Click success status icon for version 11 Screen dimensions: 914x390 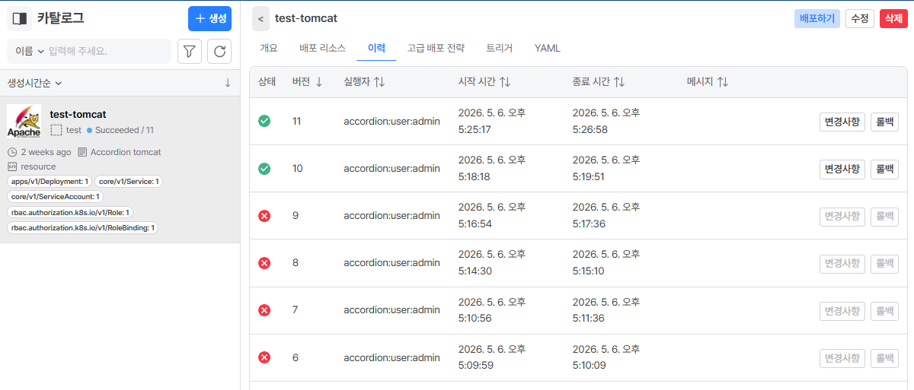pyautogui.click(x=264, y=121)
